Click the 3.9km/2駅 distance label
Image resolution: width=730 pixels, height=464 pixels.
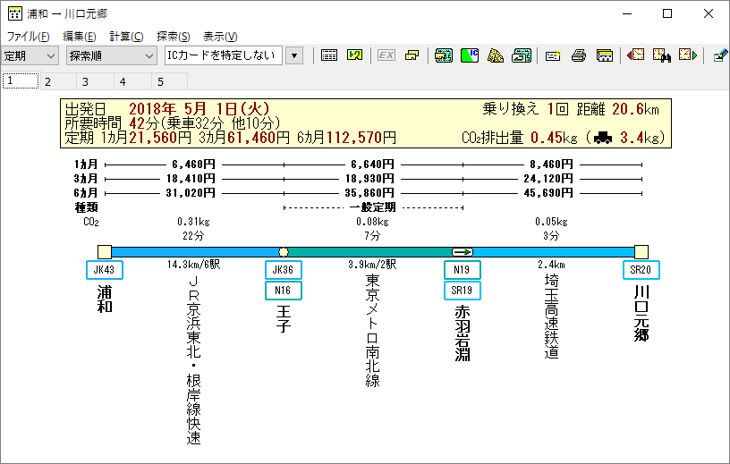coord(372,265)
